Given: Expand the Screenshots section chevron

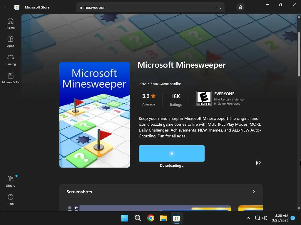Looking at the screenshot, I should [x=254, y=191].
